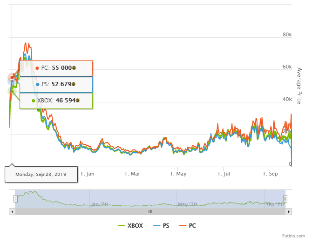The image size is (312, 243).
Task: Click the horizontal scrollbar thumb grip
Action: [150, 211]
